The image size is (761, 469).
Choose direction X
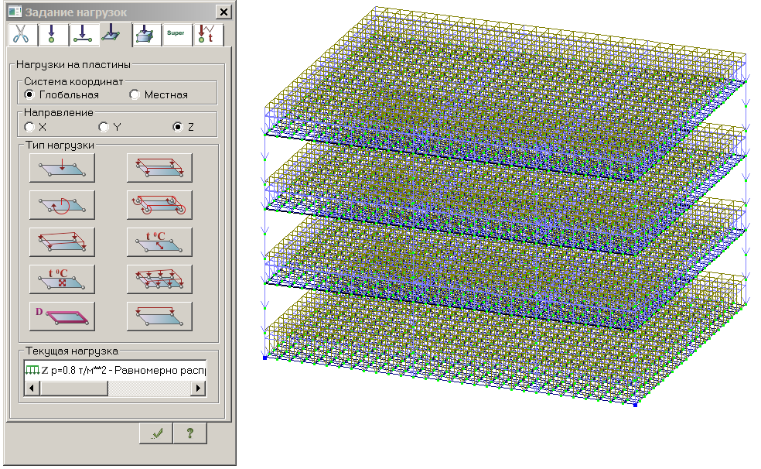36,127
